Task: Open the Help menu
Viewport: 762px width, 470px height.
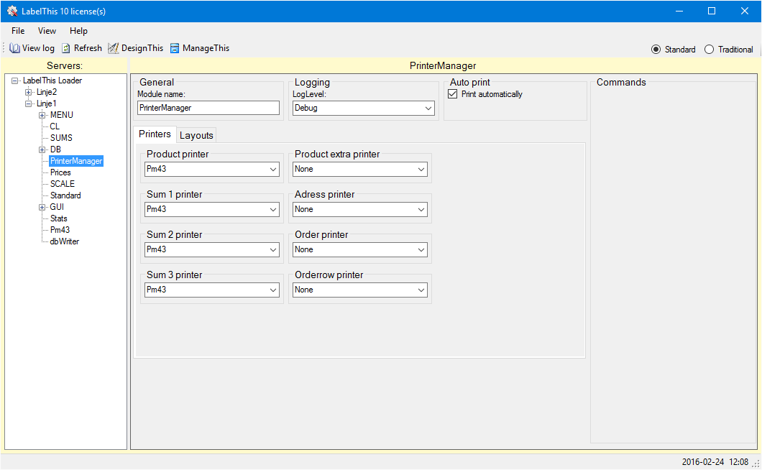Action: [78, 31]
